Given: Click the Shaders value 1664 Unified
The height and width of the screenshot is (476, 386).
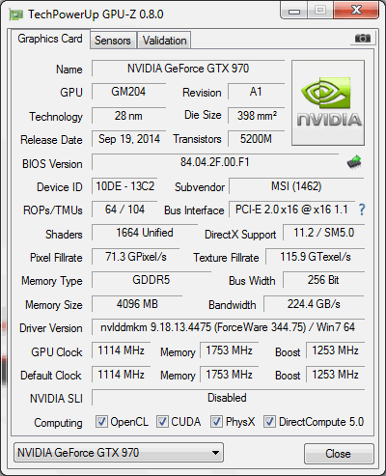Looking at the screenshot, I should pyautogui.click(x=145, y=233).
